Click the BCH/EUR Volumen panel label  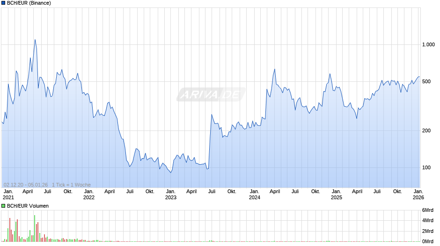(x=28, y=206)
